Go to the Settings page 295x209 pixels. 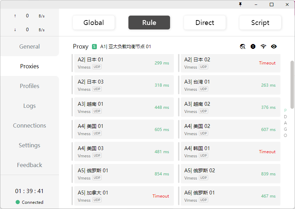click(29, 145)
